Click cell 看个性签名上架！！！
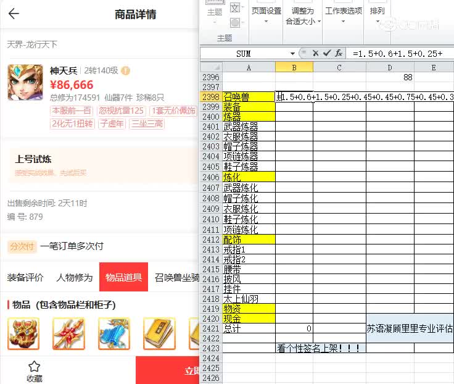Viewport: 454px width, 384px height. [321, 348]
